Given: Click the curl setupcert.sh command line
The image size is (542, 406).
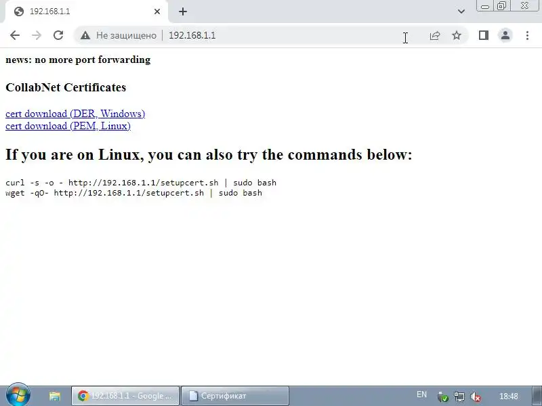Looking at the screenshot, I should click(x=141, y=183).
